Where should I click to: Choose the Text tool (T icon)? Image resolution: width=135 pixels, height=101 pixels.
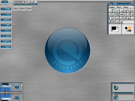[125, 15]
